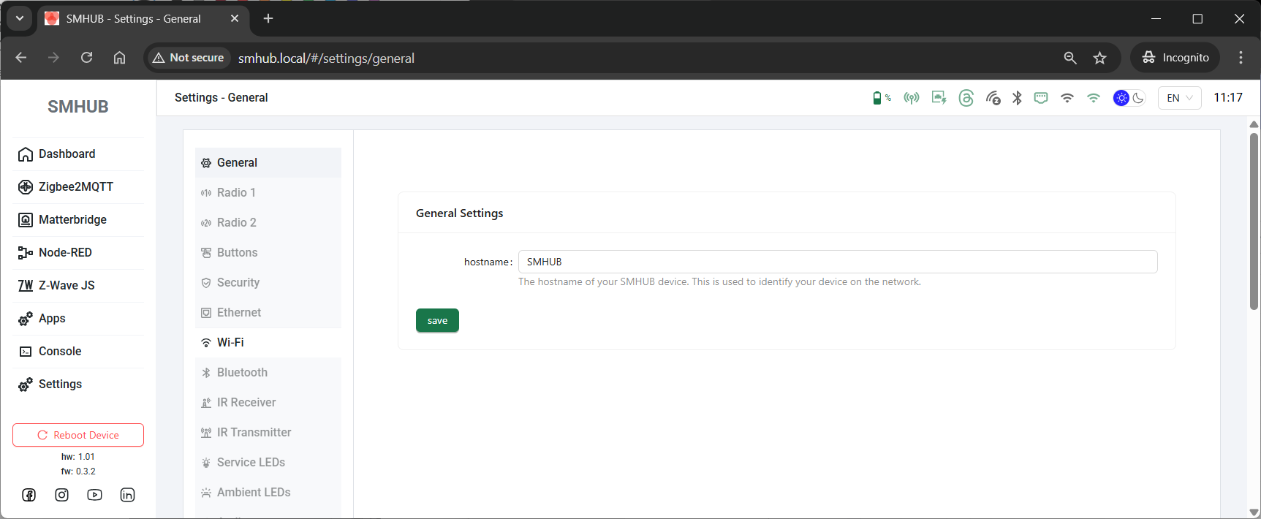Open the EN language dropdown
This screenshot has width=1261, height=519.
click(x=1179, y=98)
